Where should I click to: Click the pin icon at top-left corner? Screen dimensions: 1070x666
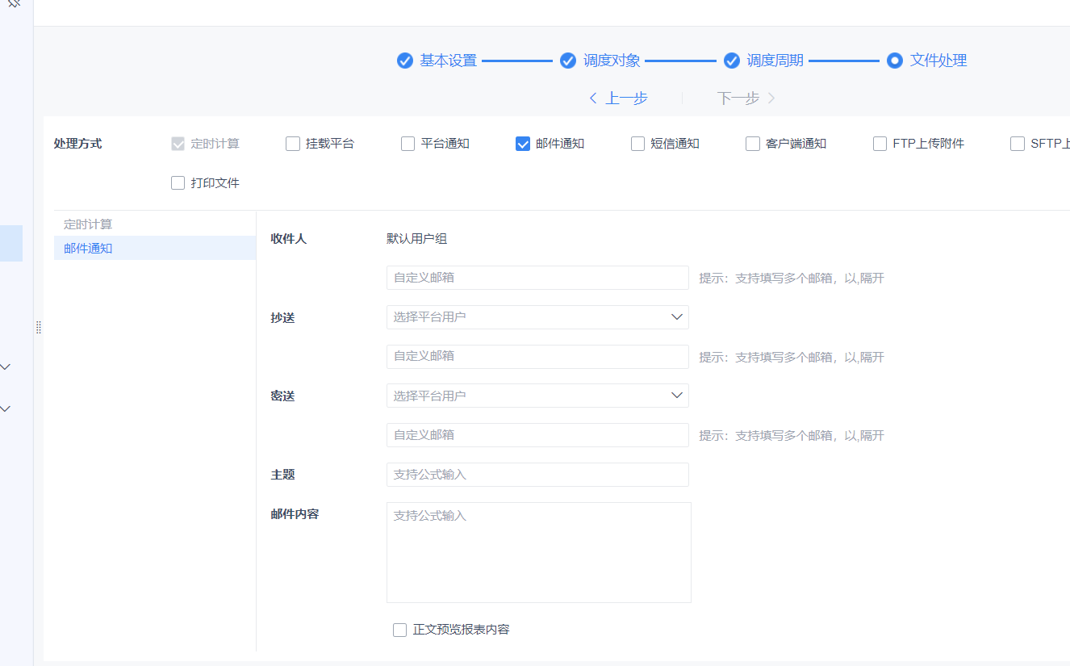click(14, 4)
